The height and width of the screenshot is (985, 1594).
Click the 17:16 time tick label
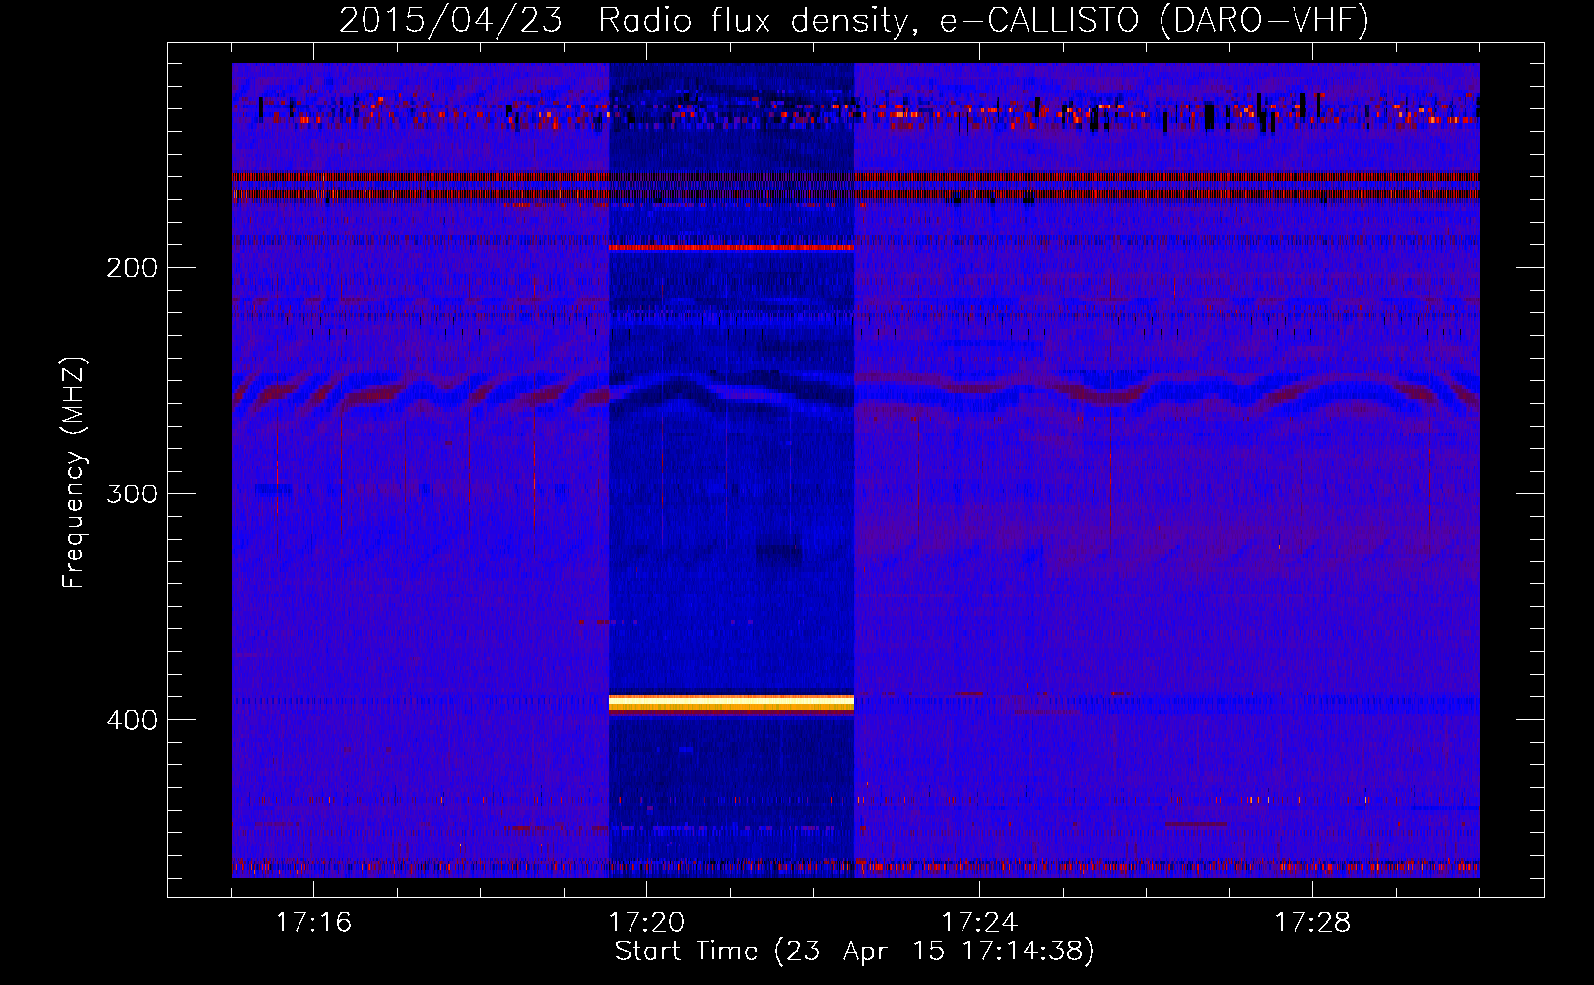tap(313, 923)
